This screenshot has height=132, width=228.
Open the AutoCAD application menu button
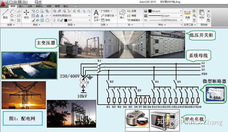point(3,3)
